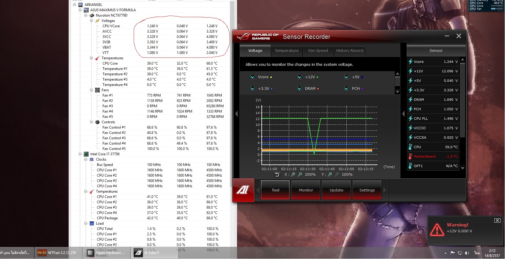This screenshot has width=505, height=259.
Task: Zoom out on the graph X axis
Action: pyautogui.click(x=300, y=175)
